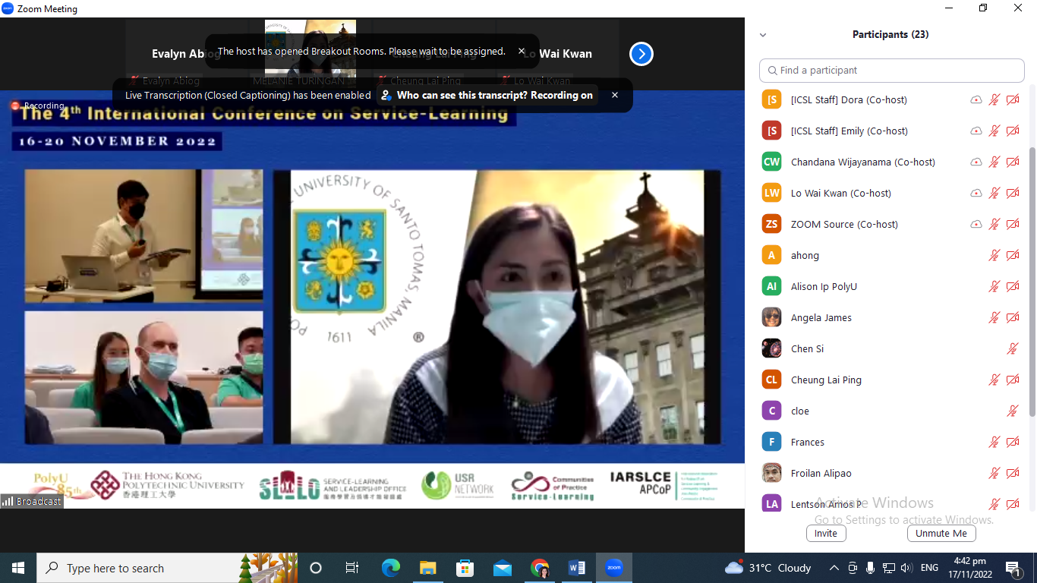Click the volume icon in system tray
Screen dimensions: 1037x583
coord(906,568)
